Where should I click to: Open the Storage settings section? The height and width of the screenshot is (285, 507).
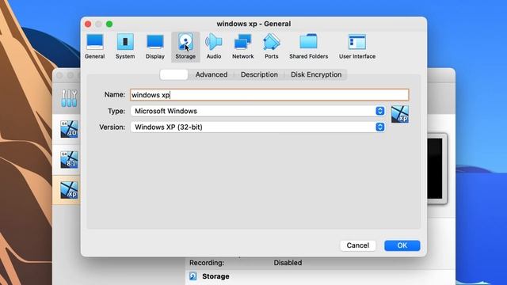(185, 47)
